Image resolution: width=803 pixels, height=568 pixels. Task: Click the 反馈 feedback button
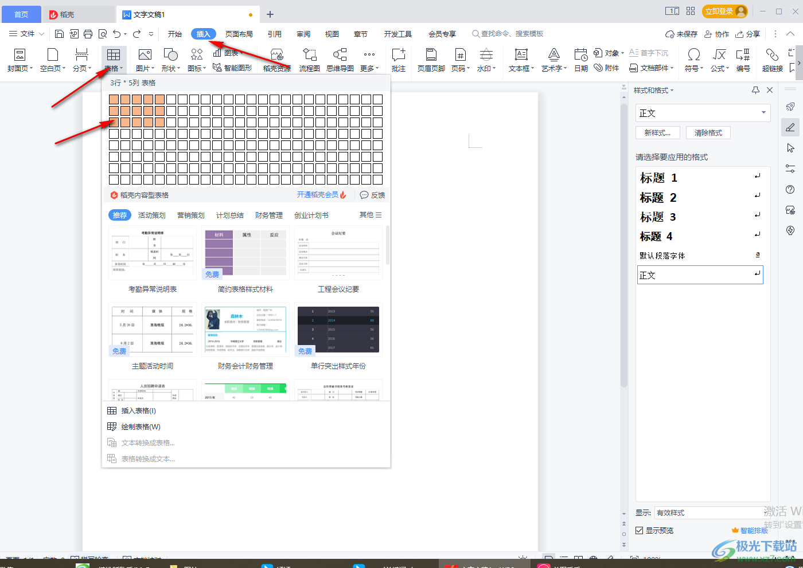tap(372, 195)
